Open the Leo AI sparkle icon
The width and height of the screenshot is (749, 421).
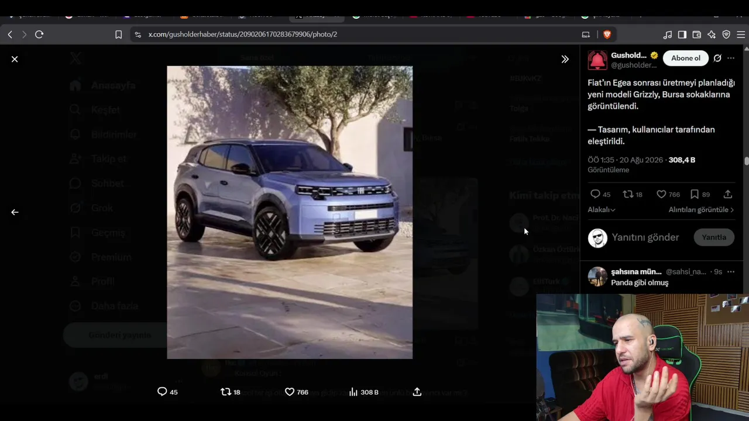pos(712,34)
